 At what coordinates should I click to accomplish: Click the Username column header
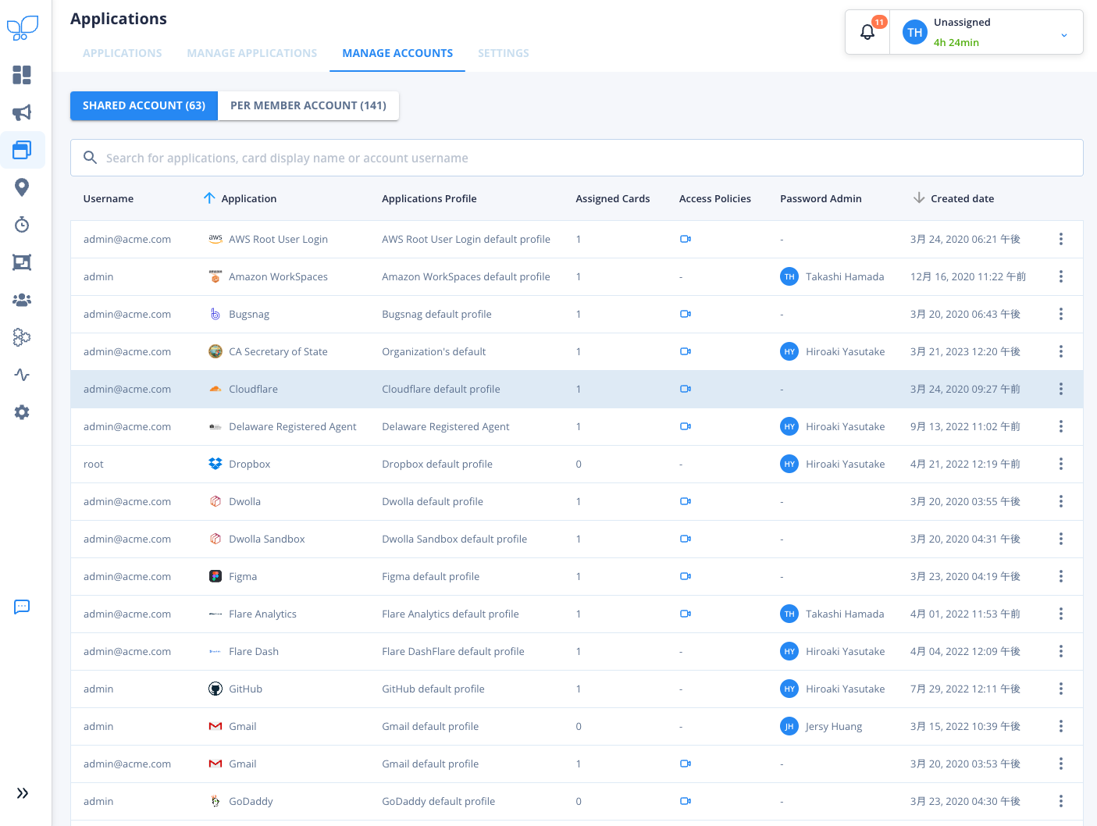point(109,198)
